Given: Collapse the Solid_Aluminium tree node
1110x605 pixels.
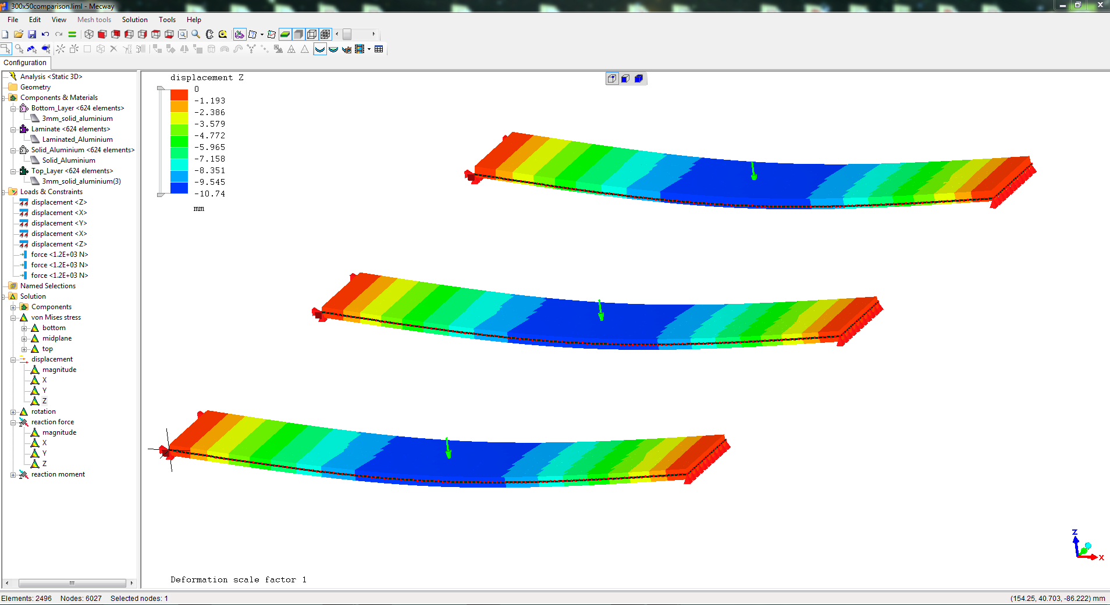Looking at the screenshot, I should (13, 150).
